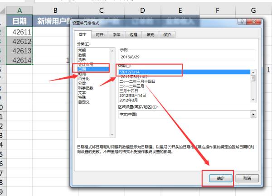The width and height of the screenshot is (272, 196).
Task: Click the select-all corner triangle of sheet
Action: coord(3,10)
